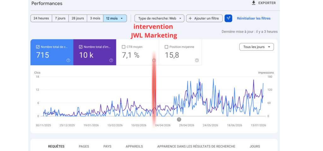Switch to the PAGES tab
The height and width of the screenshot is (151, 323).
pos(84,147)
